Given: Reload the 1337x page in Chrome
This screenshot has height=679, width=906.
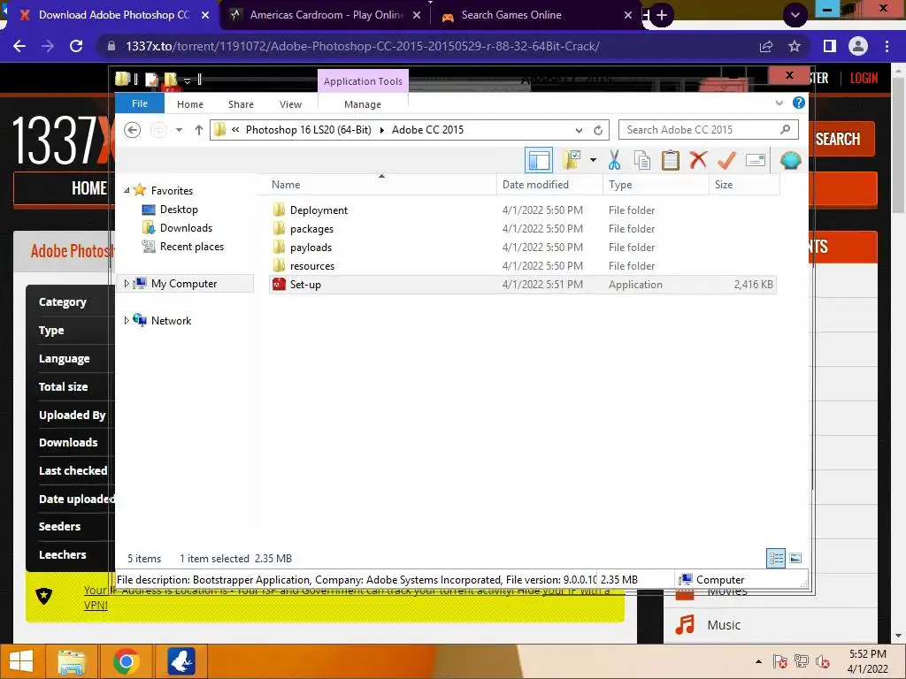Looking at the screenshot, I should pyautogui.click(x=76, y=46).
